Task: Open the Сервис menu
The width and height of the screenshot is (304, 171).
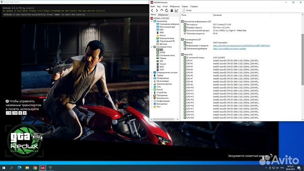Action: [185, 6]
